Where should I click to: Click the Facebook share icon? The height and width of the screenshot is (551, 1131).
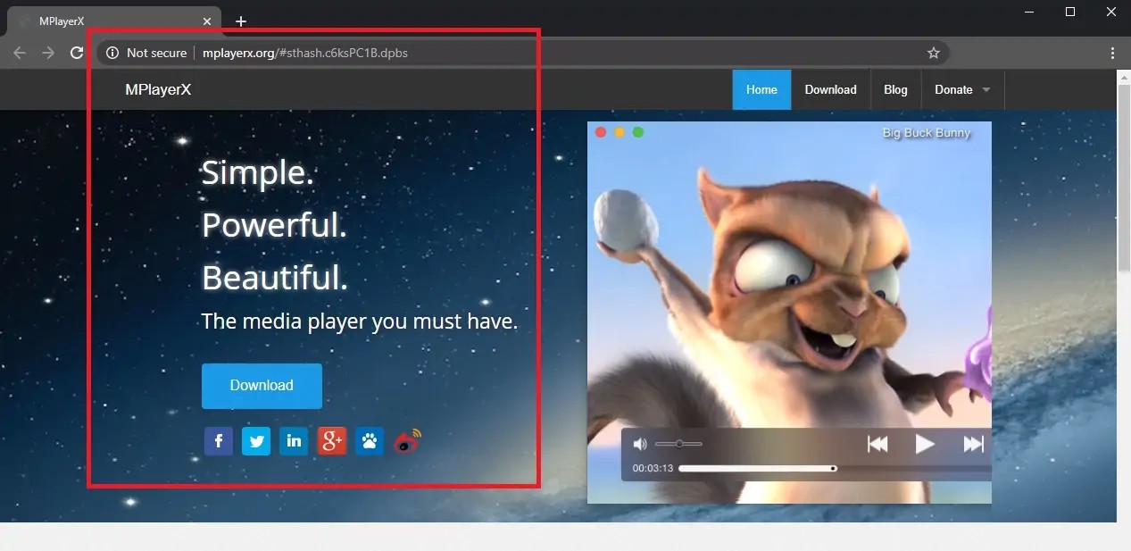click(219, 441)
